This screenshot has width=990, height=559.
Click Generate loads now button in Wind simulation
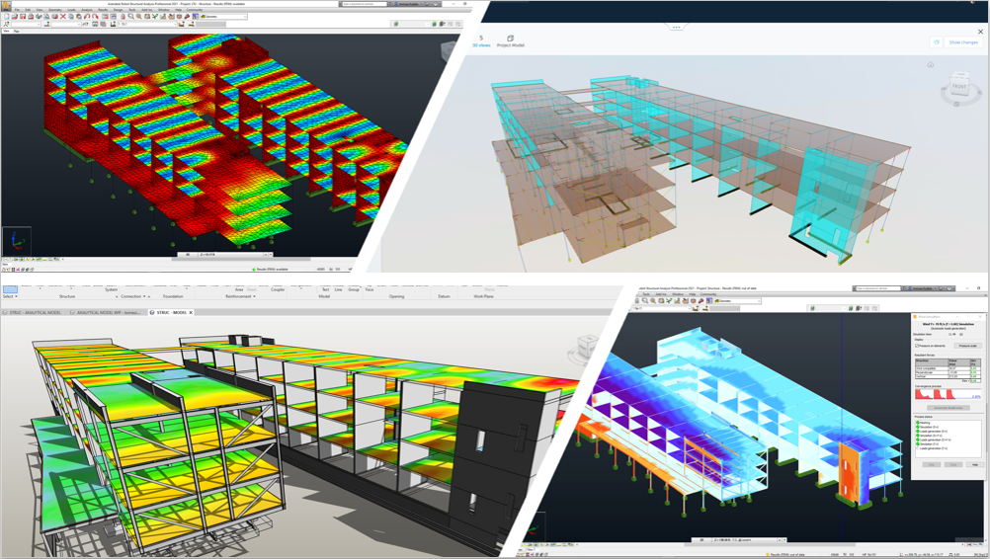point(949,408)
